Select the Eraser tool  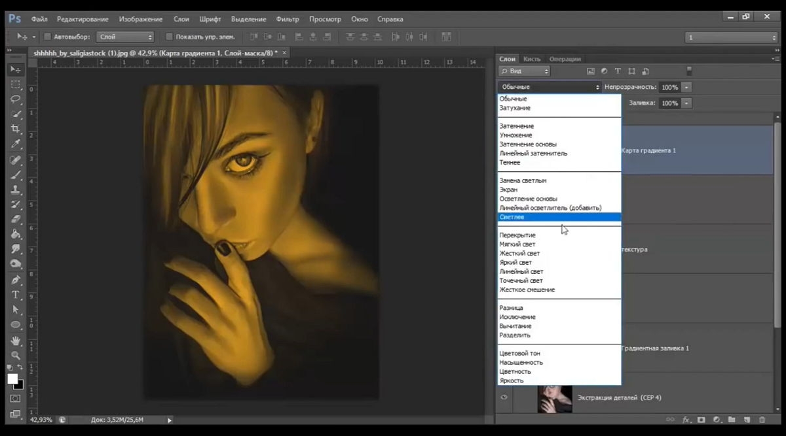click(16, 220)
